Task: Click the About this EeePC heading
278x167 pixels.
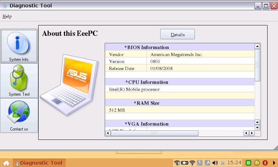Action: point(70,33)
